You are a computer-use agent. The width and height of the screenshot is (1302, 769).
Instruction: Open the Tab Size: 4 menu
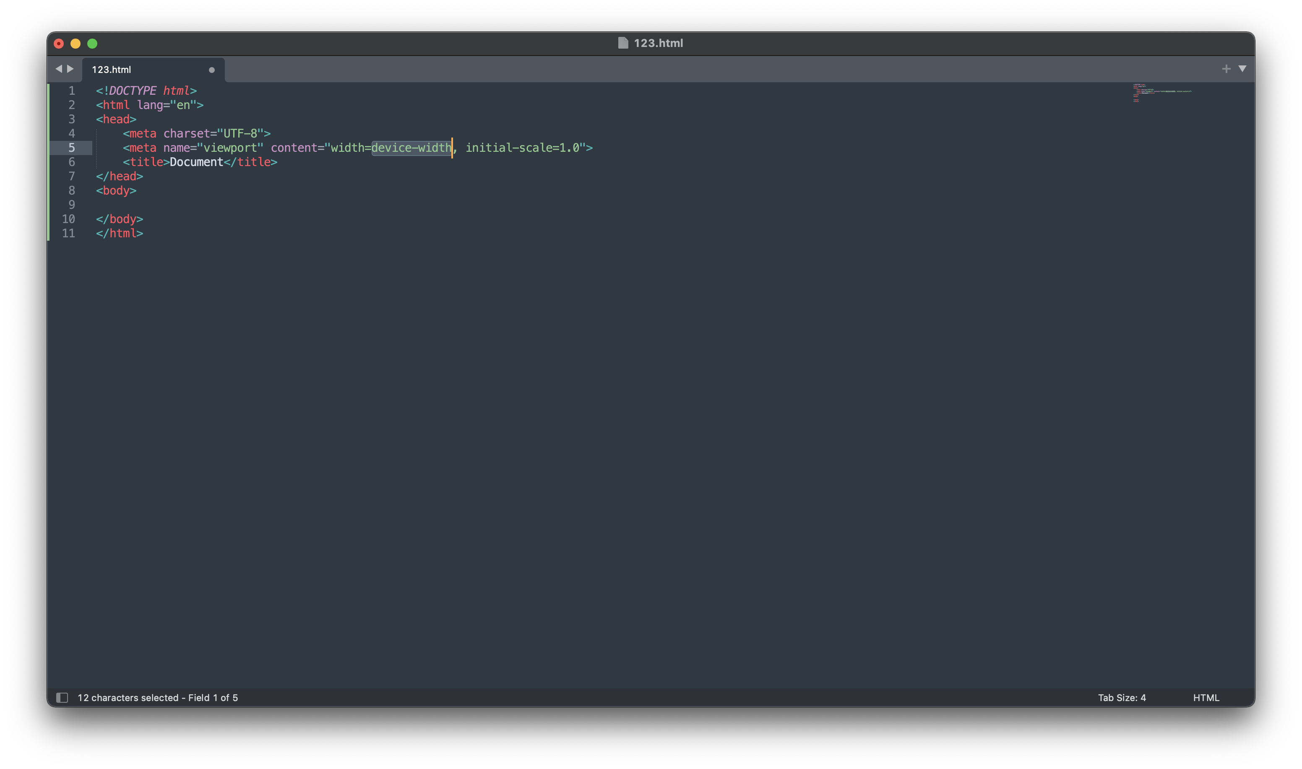(x=1122, y=697)
